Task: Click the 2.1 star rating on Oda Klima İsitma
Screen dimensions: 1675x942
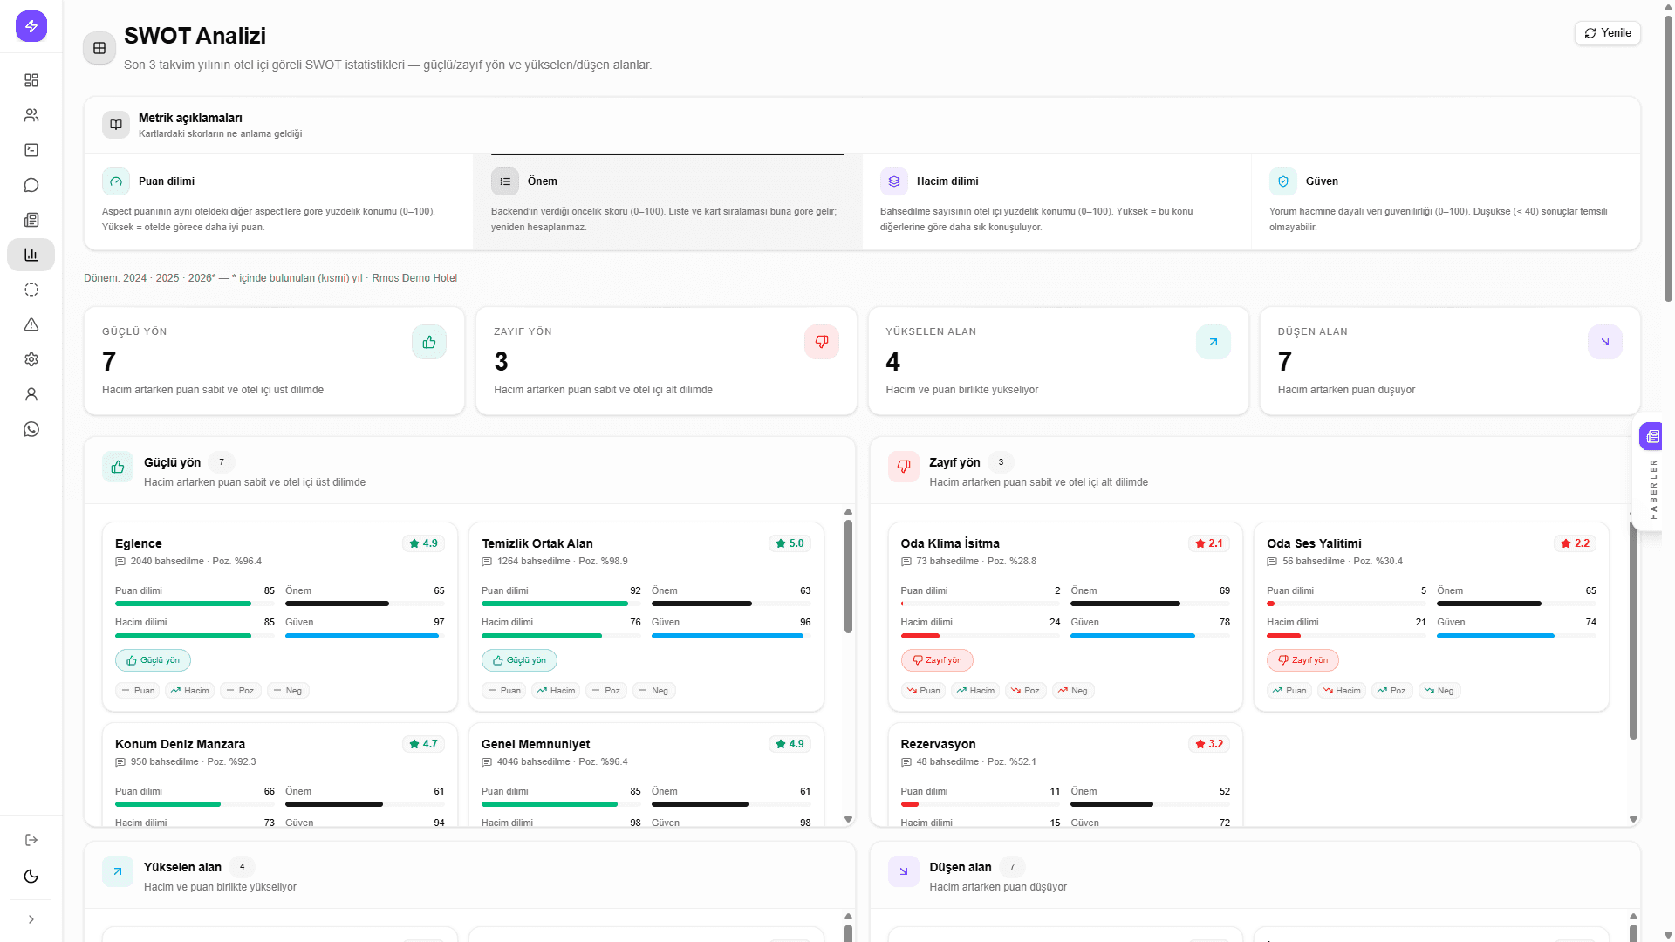Action: coord(1209,543)
